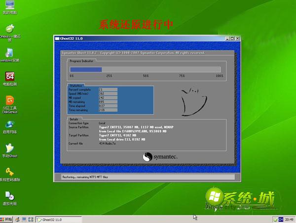Image resolution: width=296 pixels, height=223 pixels.
Task: Click the Percent complete value 21
Action: [108, 89]
